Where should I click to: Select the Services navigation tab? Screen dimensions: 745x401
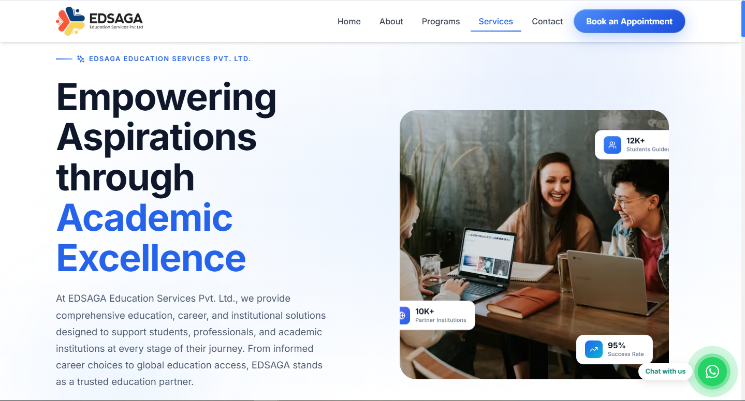pos(495,21)
